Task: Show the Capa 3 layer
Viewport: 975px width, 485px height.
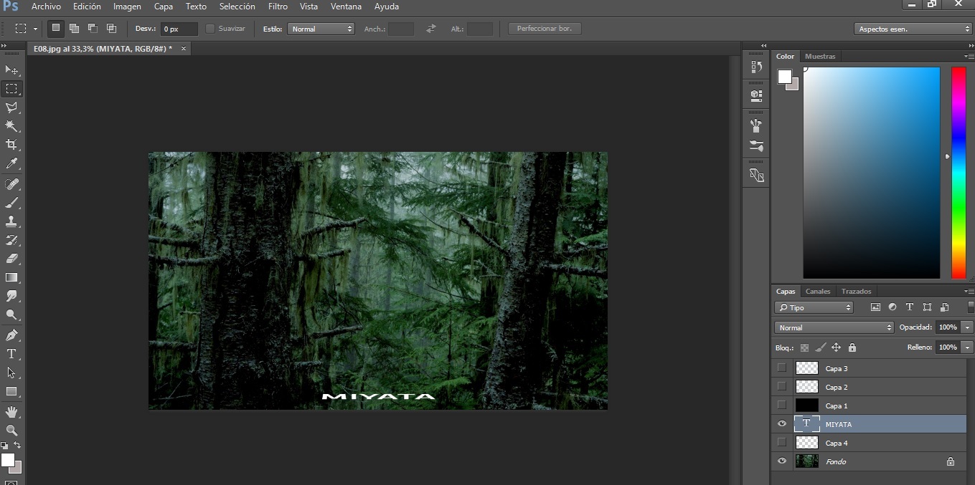Action: click(782, 368)
